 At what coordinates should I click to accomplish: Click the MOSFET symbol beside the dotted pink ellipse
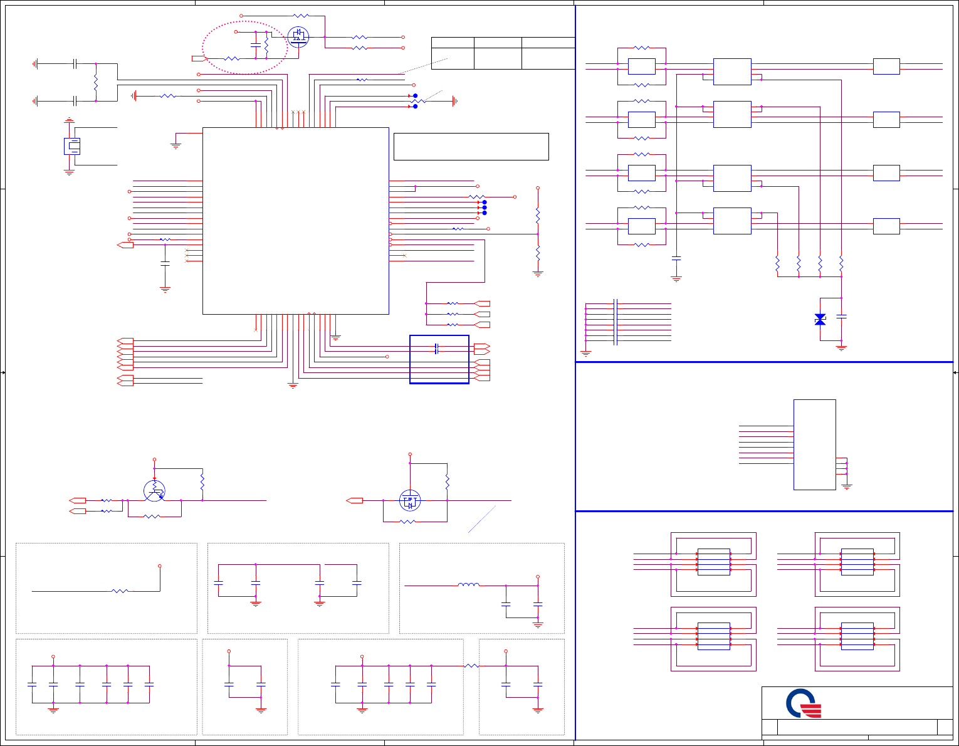[x=298, y=37]
